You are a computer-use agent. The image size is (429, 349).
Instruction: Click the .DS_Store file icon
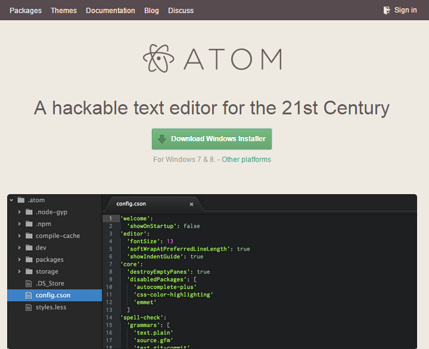(28, 283)
